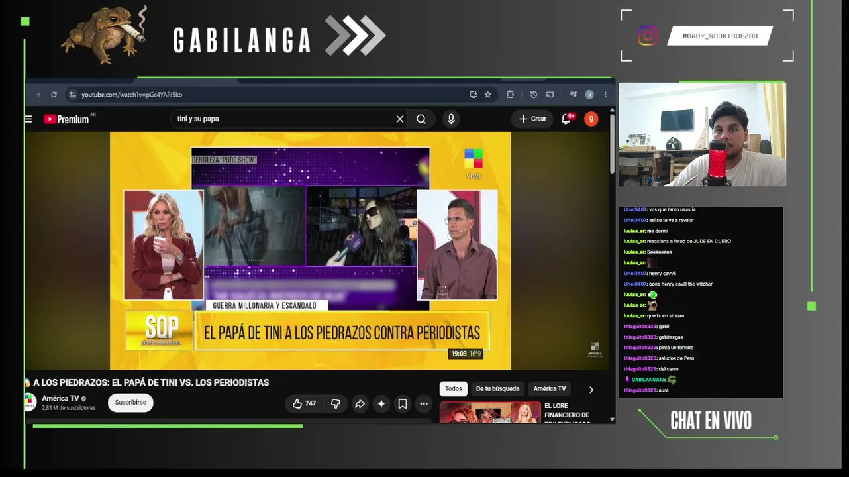Click the browser page scrollbar thumb

point(612,143)
